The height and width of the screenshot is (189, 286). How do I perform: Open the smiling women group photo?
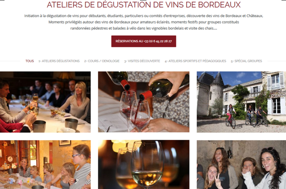click(241, 165)
